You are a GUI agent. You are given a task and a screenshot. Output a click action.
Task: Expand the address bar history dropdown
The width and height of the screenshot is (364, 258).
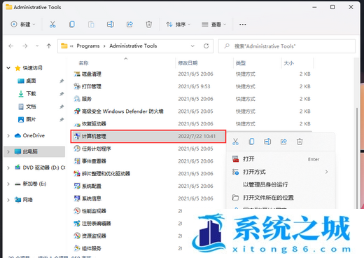click(x=192, y=46)
